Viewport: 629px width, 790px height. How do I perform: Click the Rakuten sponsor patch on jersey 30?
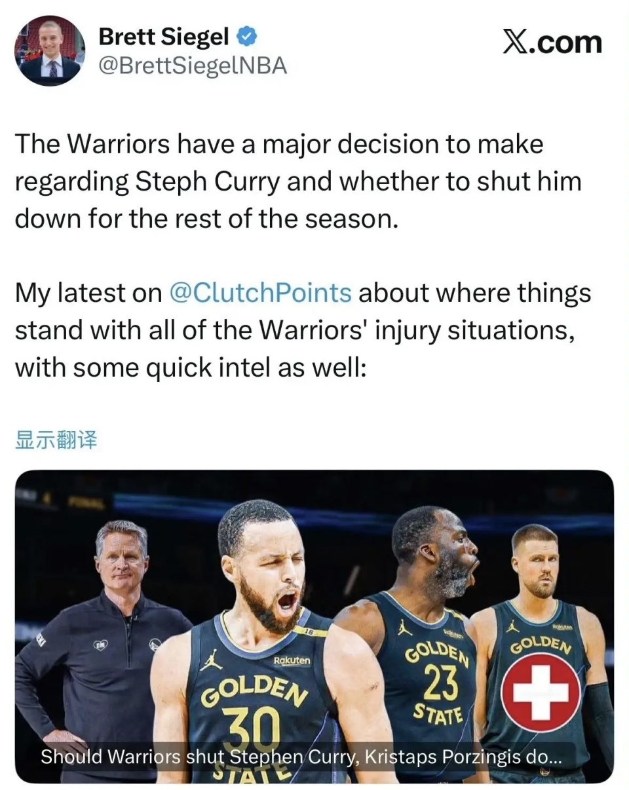(x=291, y=660)
